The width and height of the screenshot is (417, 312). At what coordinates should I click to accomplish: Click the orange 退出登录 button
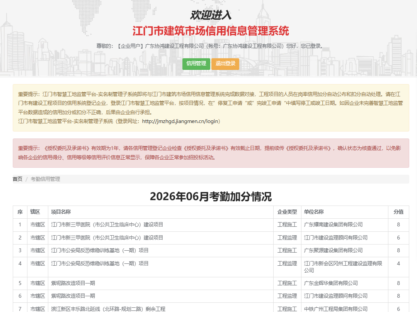(225, 64)
